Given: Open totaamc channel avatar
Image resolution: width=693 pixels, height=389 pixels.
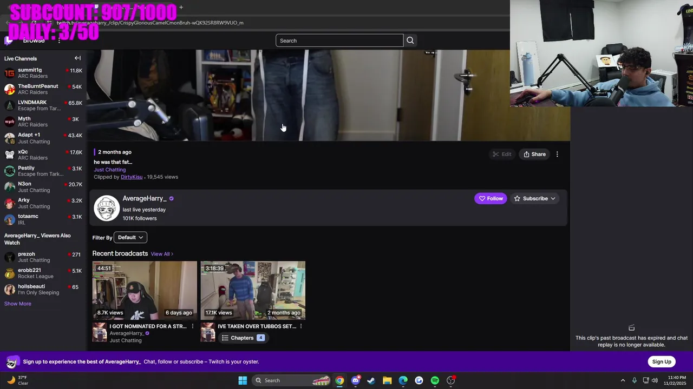Looking at the screenshot, I should tap(9, 220).
